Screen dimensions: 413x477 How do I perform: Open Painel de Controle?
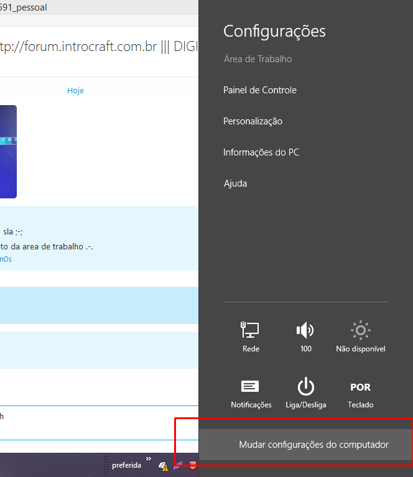[x=259, y=90]
